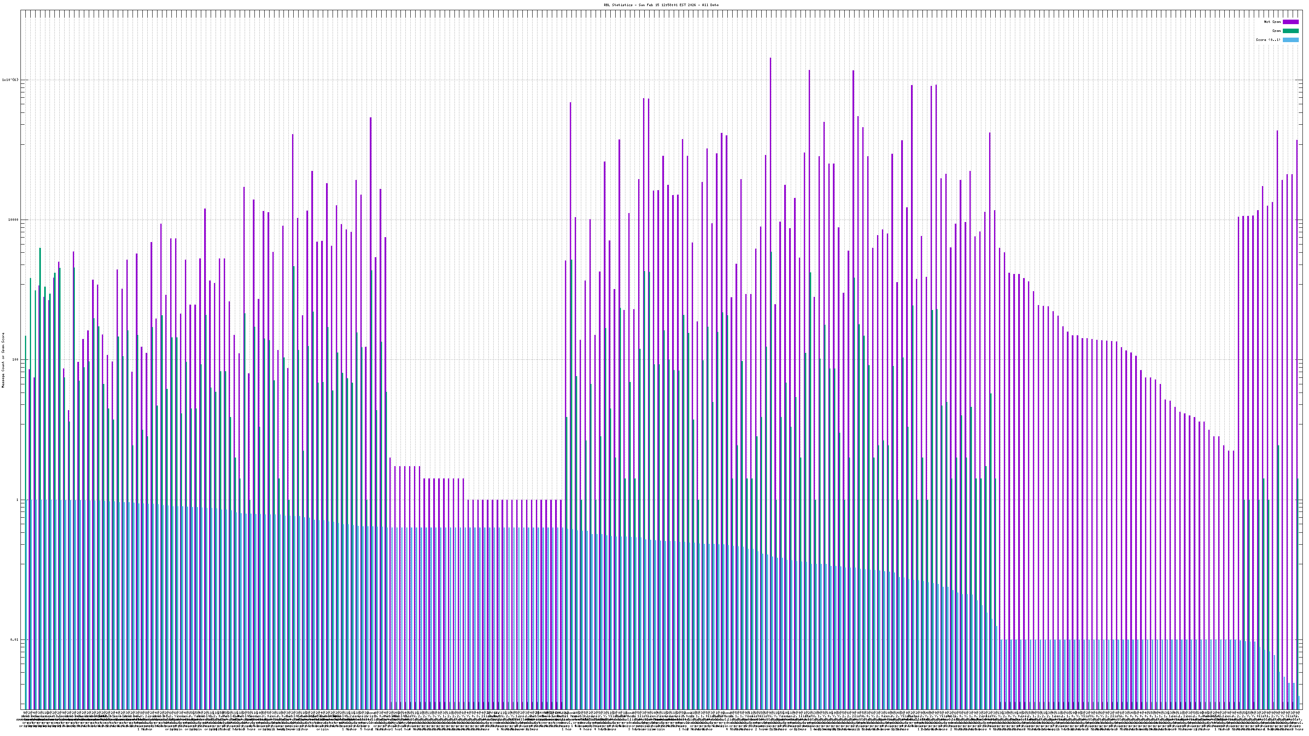Click the 'RBL Statistics' chart title
This screenshot has width=1309, height=736.
point(619,4)
